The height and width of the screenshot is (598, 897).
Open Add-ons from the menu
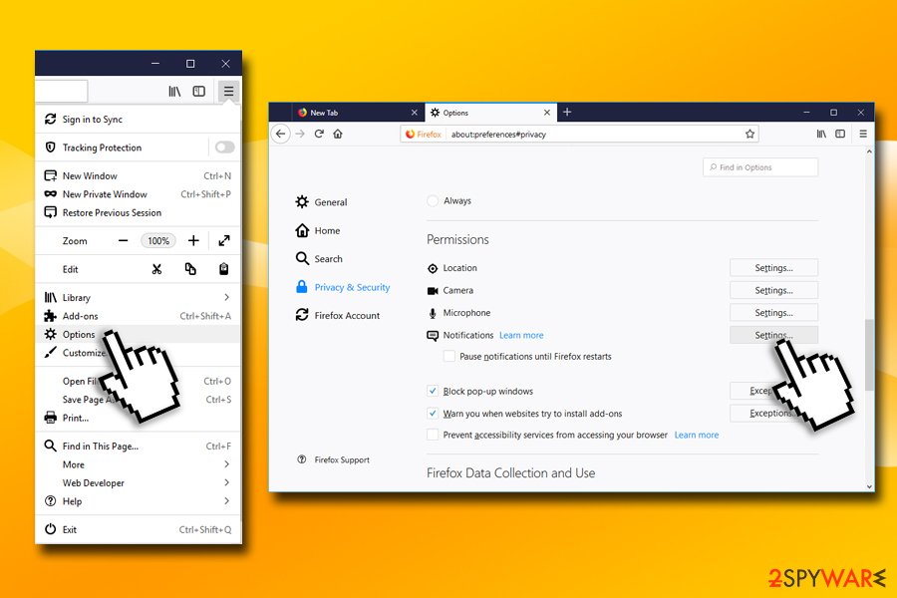[138, 316]
